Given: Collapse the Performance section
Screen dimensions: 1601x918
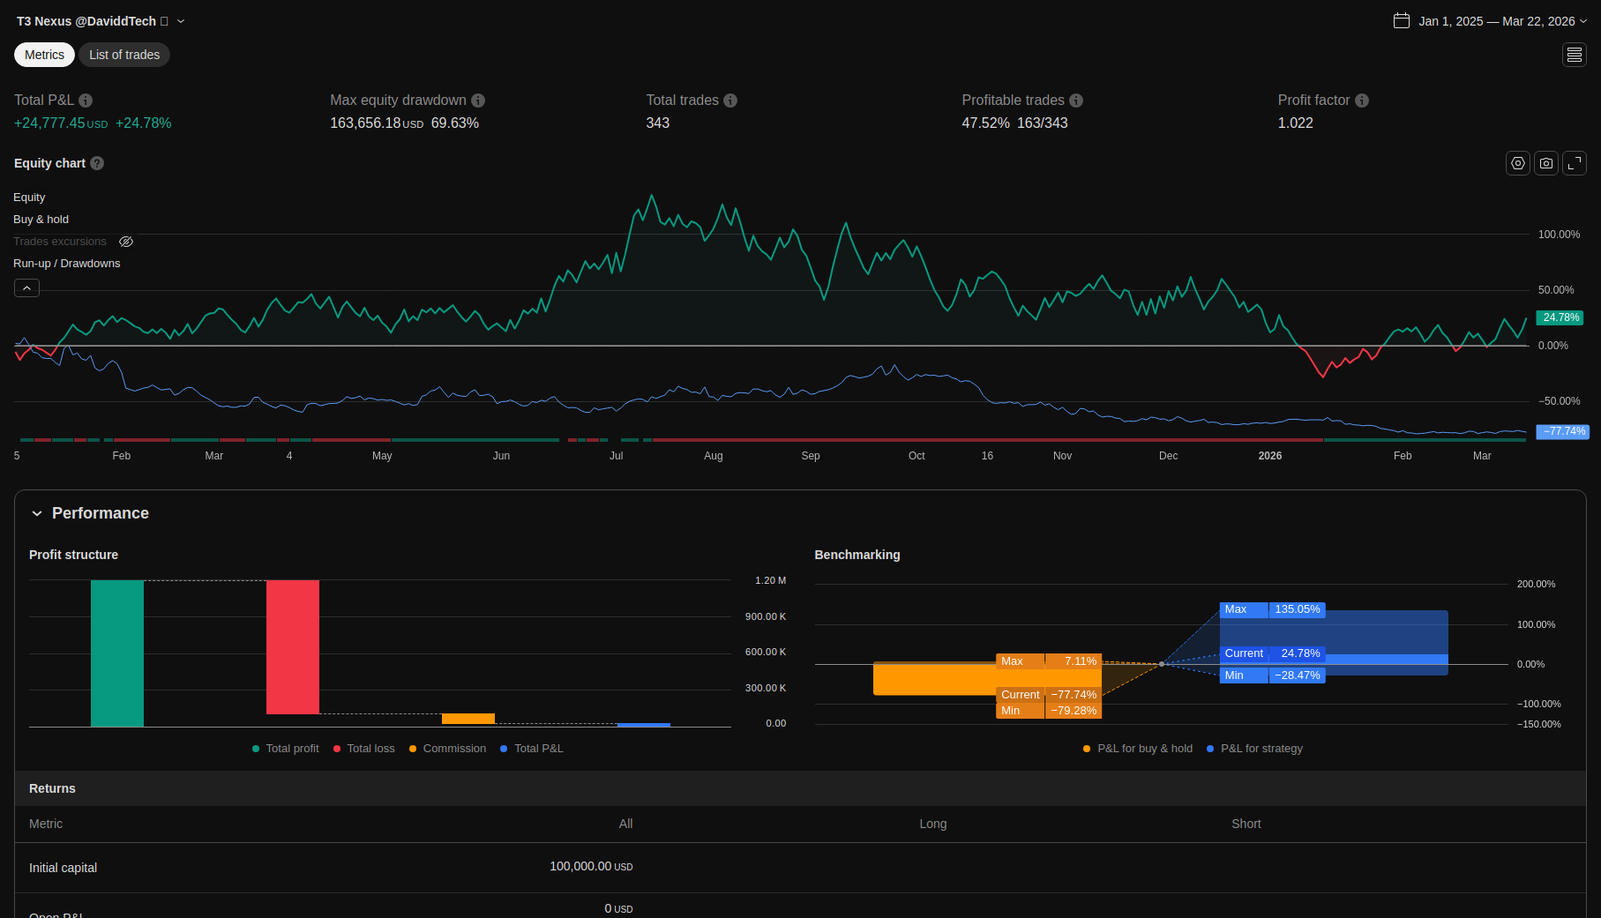Looking at the screenshot, I should 37,513.
